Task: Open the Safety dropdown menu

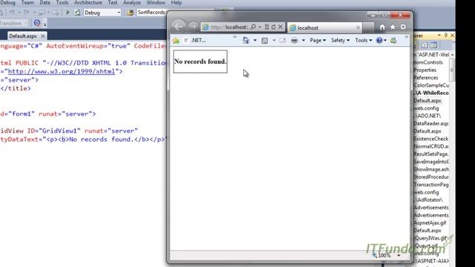Action: point(340,40)
